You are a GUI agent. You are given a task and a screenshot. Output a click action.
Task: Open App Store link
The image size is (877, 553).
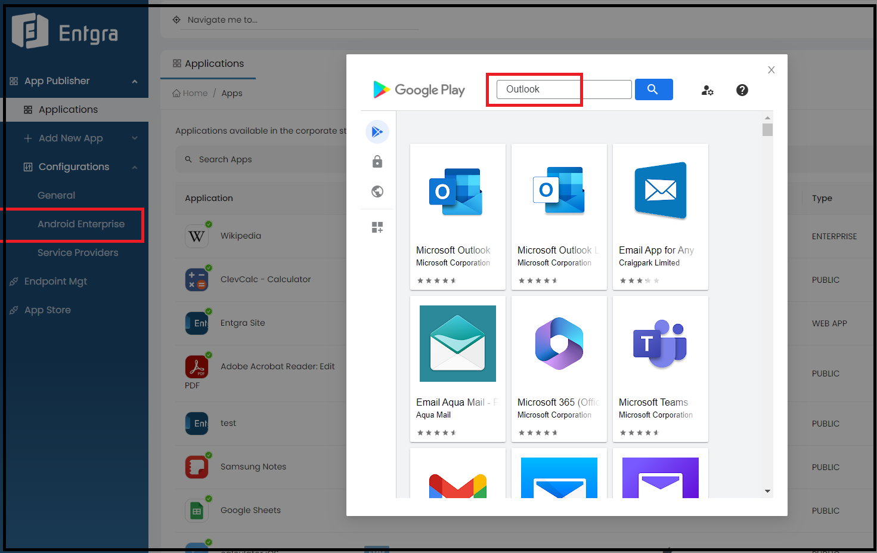48,310
